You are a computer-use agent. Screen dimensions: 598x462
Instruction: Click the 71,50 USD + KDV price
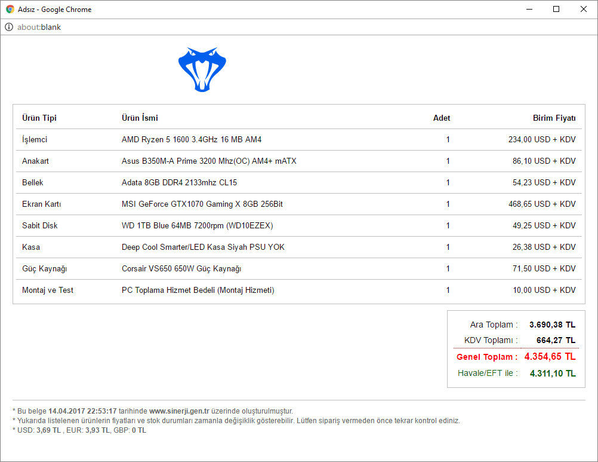(544, 269)
